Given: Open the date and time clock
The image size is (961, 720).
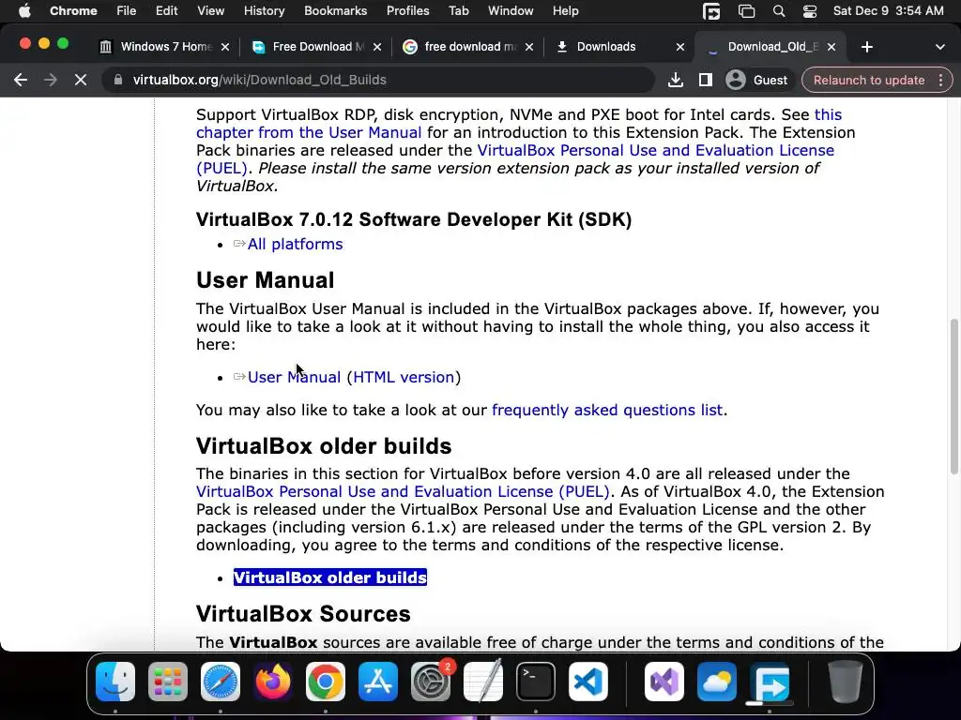Looking at the screenshot, I should pos(888,11).
